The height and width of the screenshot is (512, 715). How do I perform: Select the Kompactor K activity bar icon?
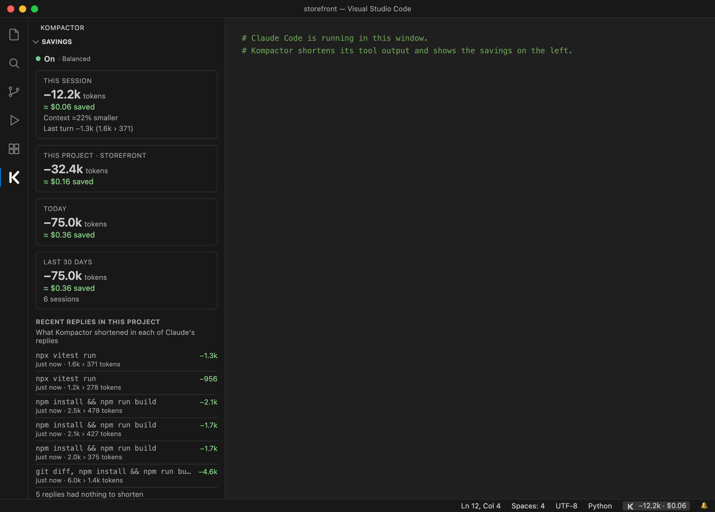pyautogui.click(x=14, y=177)
